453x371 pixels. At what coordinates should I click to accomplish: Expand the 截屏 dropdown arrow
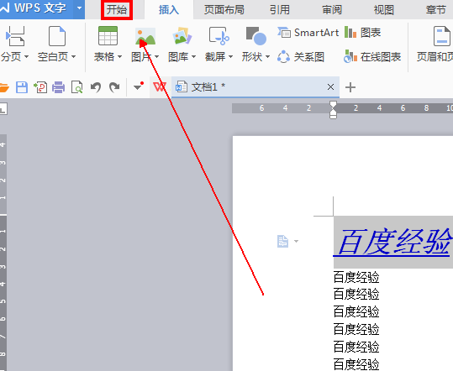230,56
